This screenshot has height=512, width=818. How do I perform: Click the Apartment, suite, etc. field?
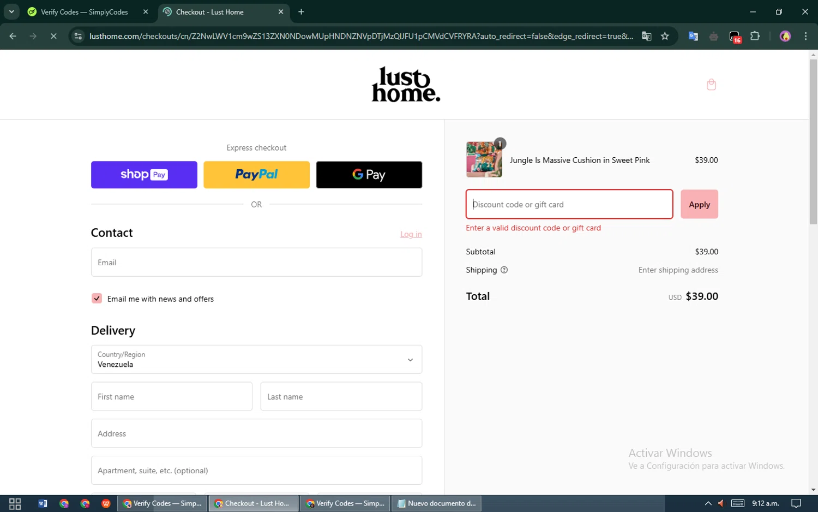click(256, 471)
